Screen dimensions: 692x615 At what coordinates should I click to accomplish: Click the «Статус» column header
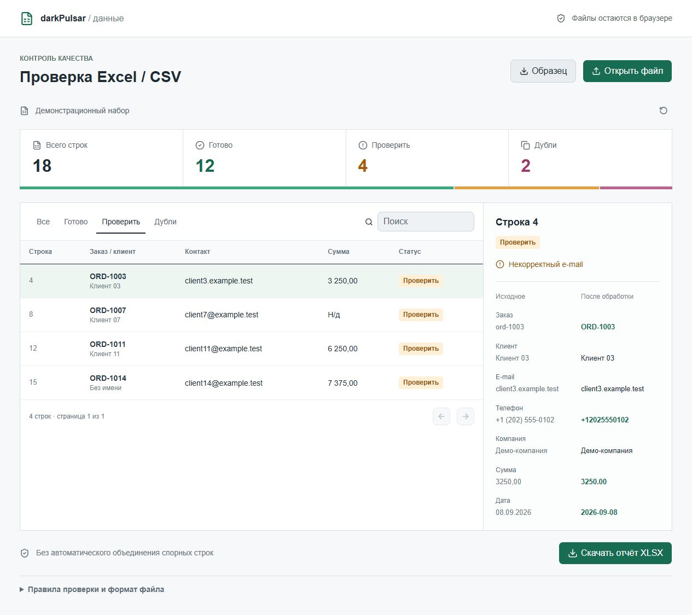click(410, 252)
